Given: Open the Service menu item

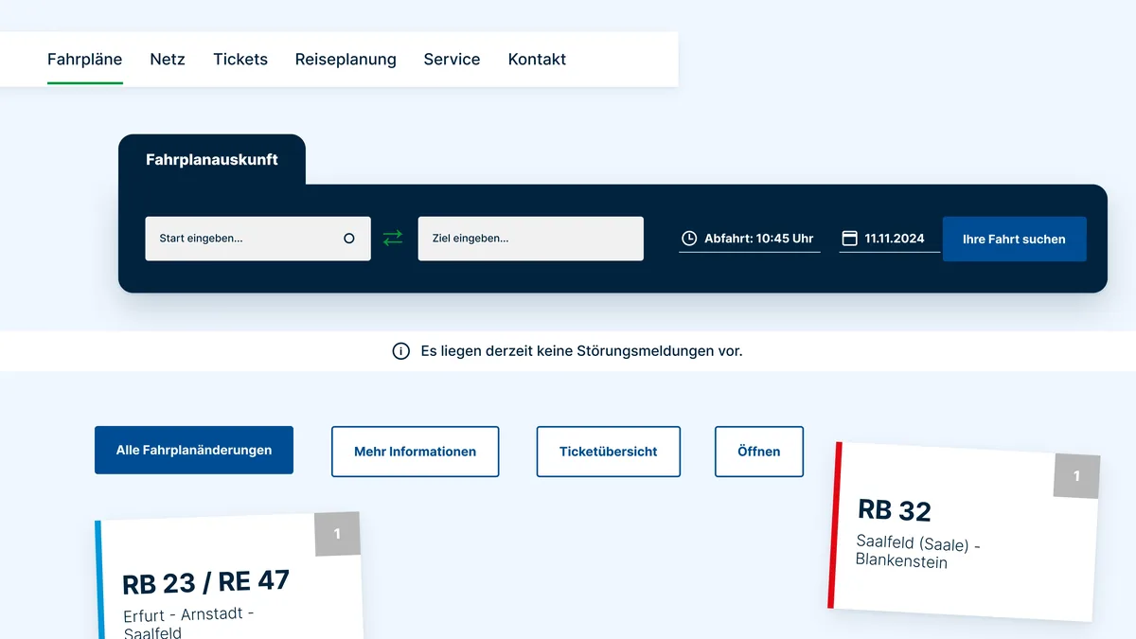Looking at the screenshot, I should [x=452, y=59].
